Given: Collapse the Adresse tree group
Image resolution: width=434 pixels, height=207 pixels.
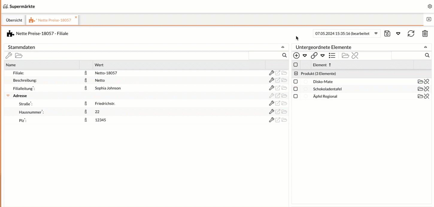Looking at the screenshot, I should pyautogui.click(x=8, y=96).
